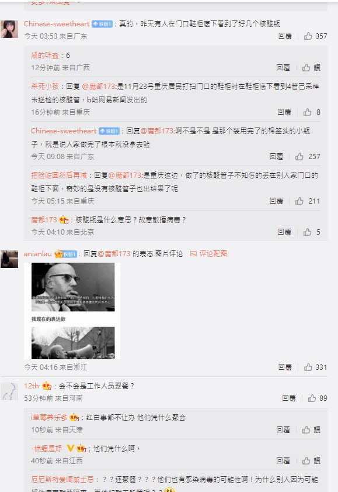Image resolution: width=338 pixels, height=492 pixels.
Task: Open anianlau's attached comment image
Action: pos(72,311)
